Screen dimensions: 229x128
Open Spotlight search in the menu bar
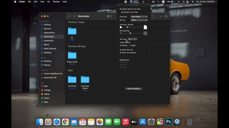pyautogui.click(x=184, y=2)
